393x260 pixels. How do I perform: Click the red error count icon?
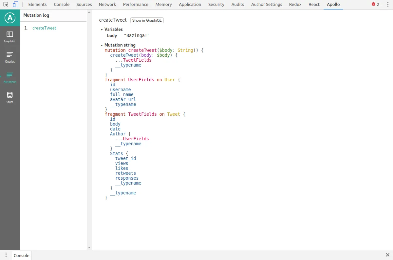(373, 5)
